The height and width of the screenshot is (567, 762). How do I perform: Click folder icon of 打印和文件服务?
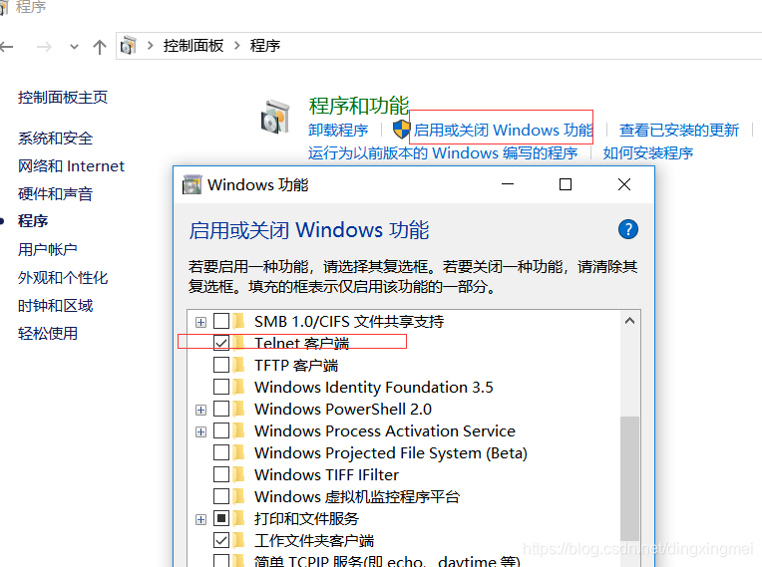tap(238, 518)
